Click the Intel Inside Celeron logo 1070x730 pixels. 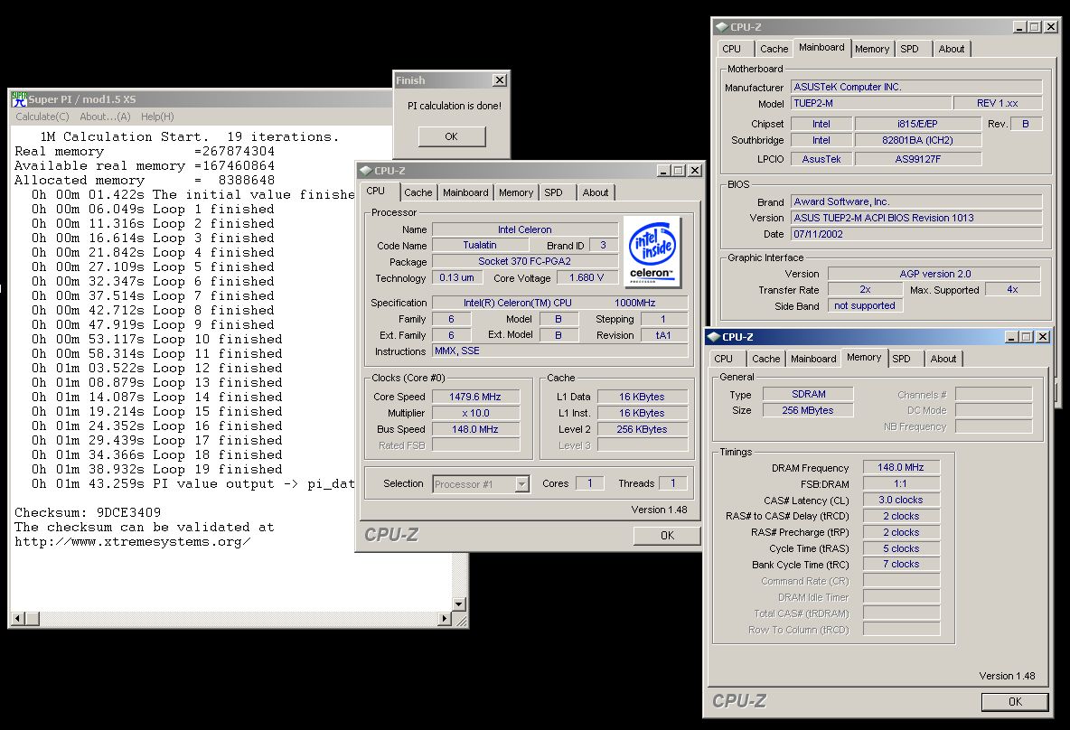click(652, 252)
